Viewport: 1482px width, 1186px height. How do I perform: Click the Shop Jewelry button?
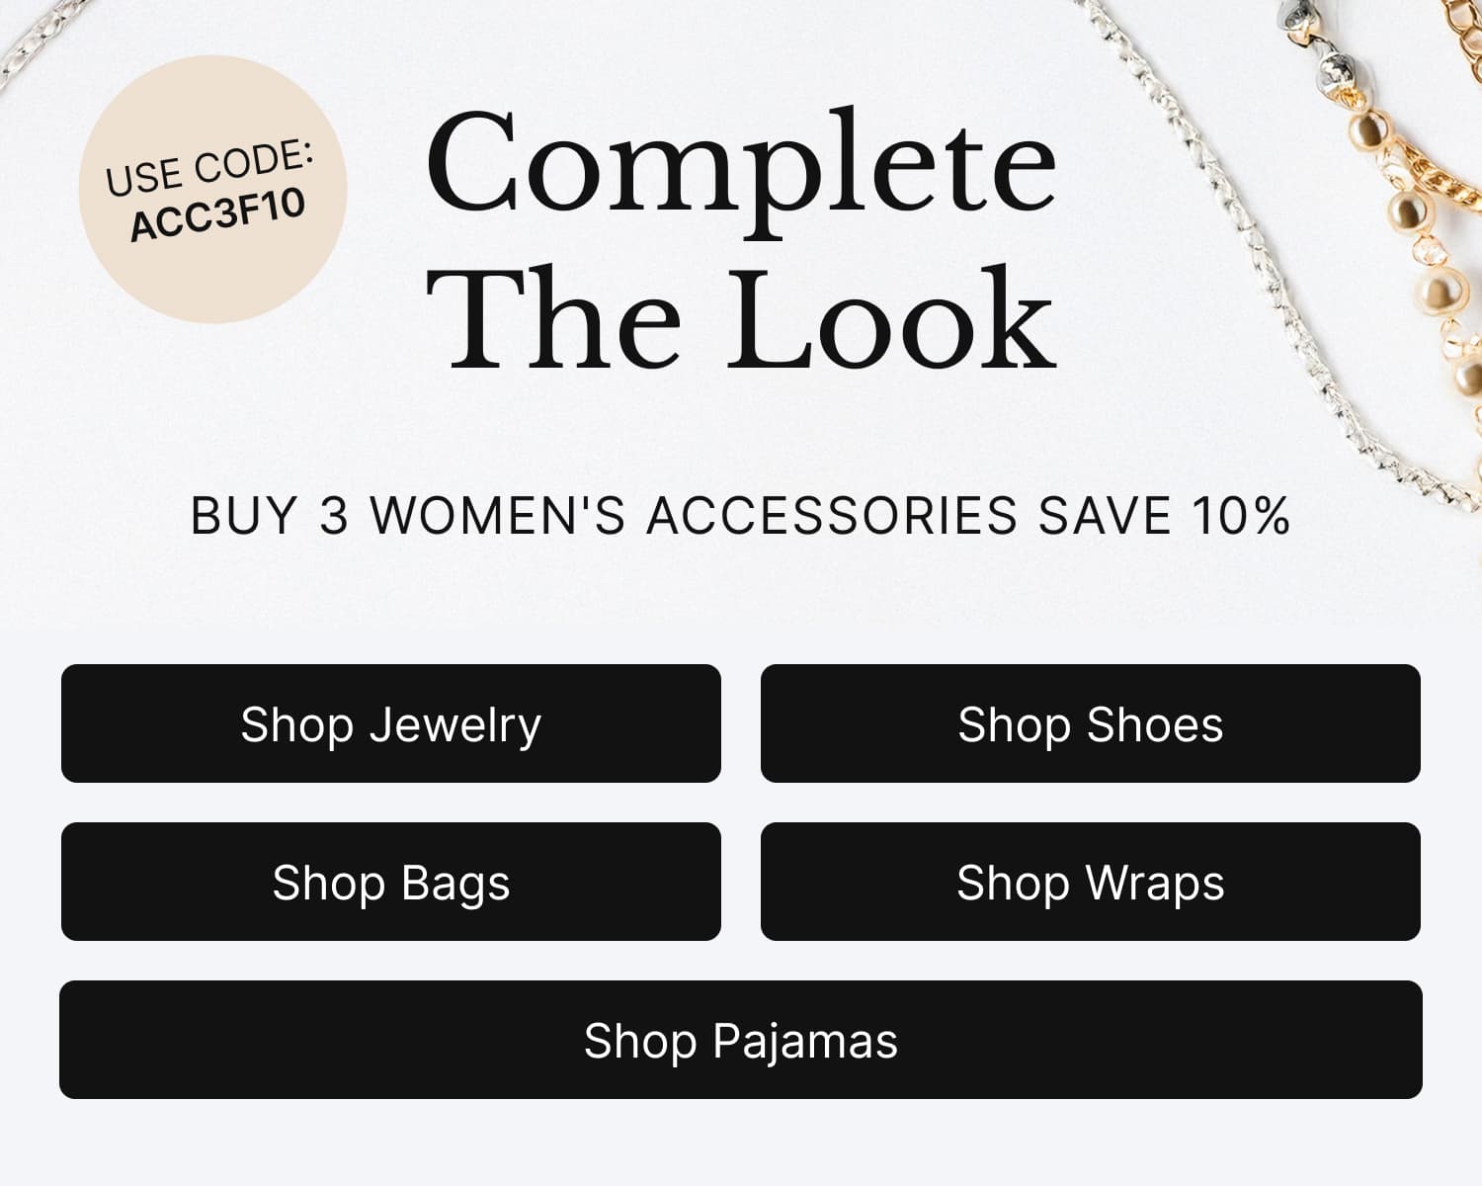coord(391,723)
